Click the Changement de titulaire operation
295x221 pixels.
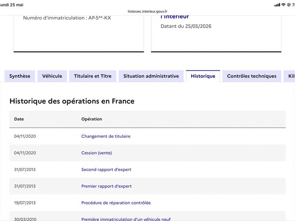pyautogui.click(x=106, y=136)
